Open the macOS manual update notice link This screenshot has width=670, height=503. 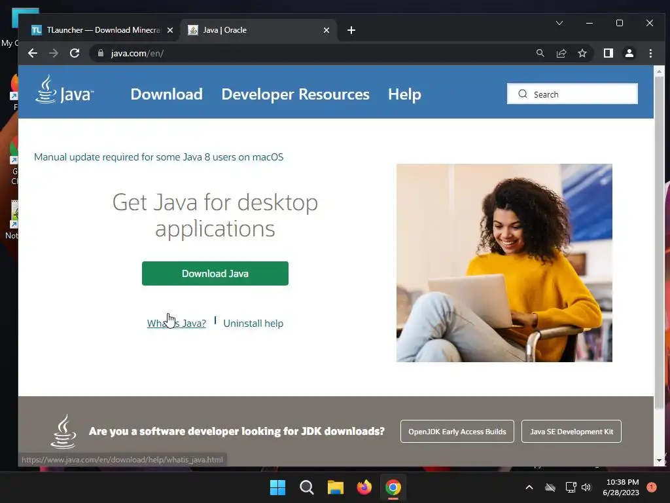click(x=158, y=157)
